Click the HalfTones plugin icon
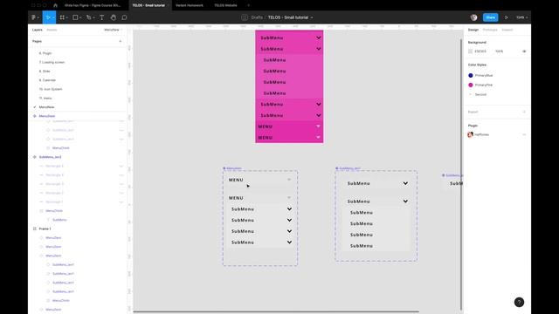559x314 pixels. tap(471, 134)
